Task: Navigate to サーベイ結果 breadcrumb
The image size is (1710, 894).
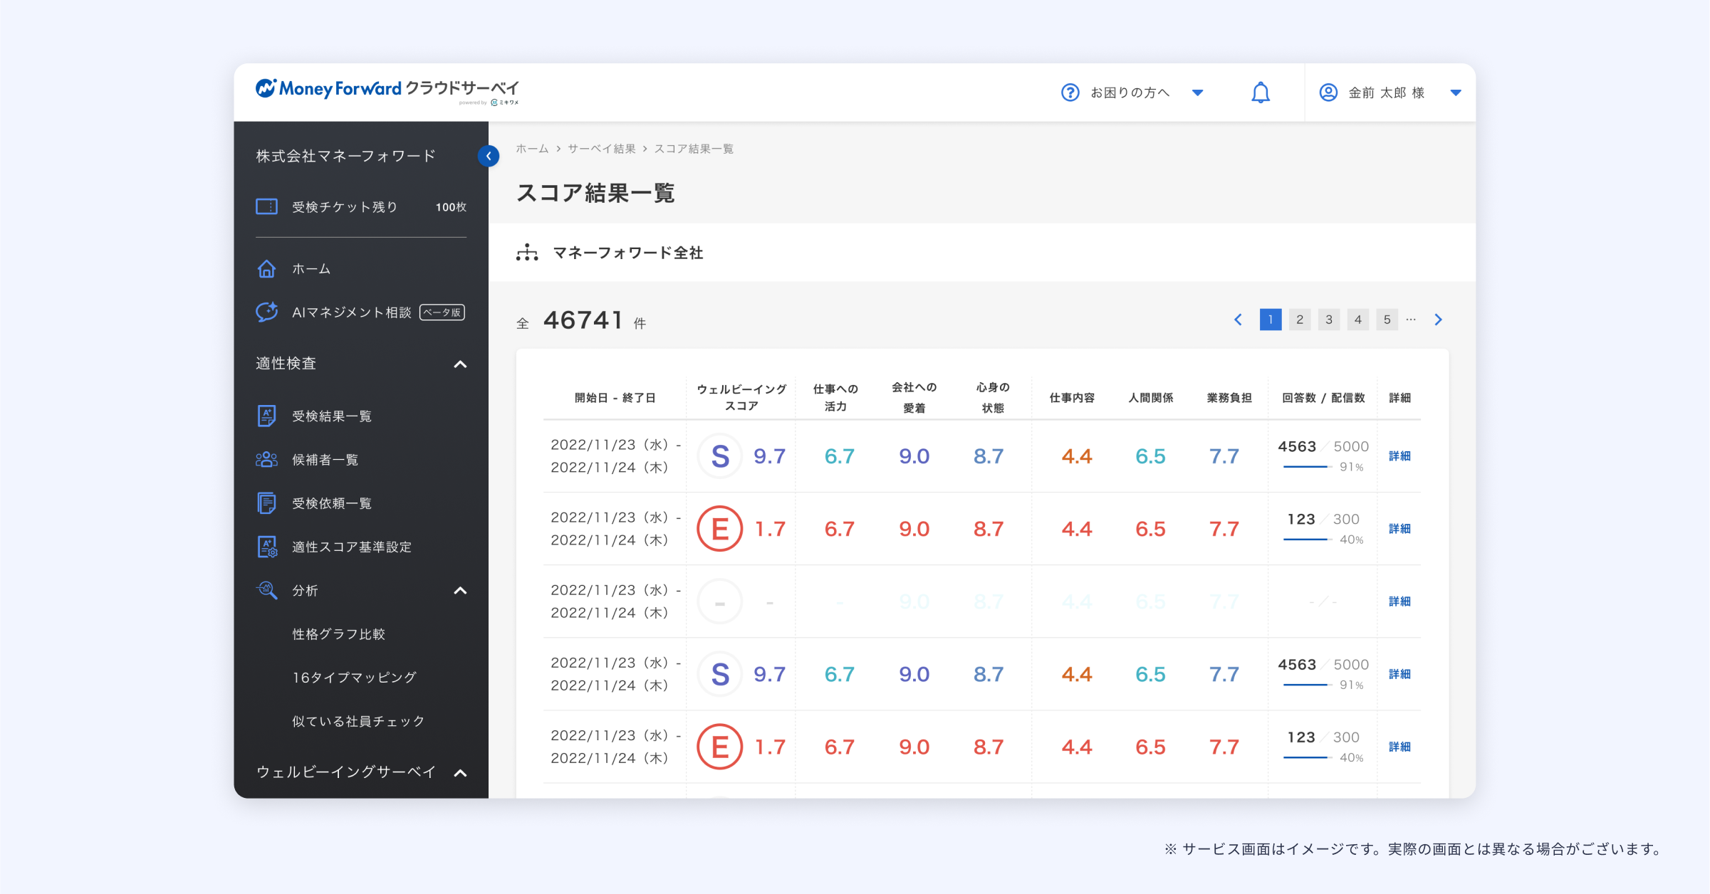Action: pyautogui.click(x=602, y=149)
